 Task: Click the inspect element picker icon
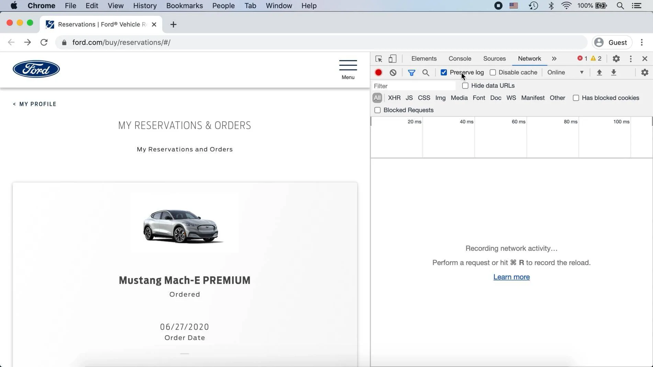379,59
